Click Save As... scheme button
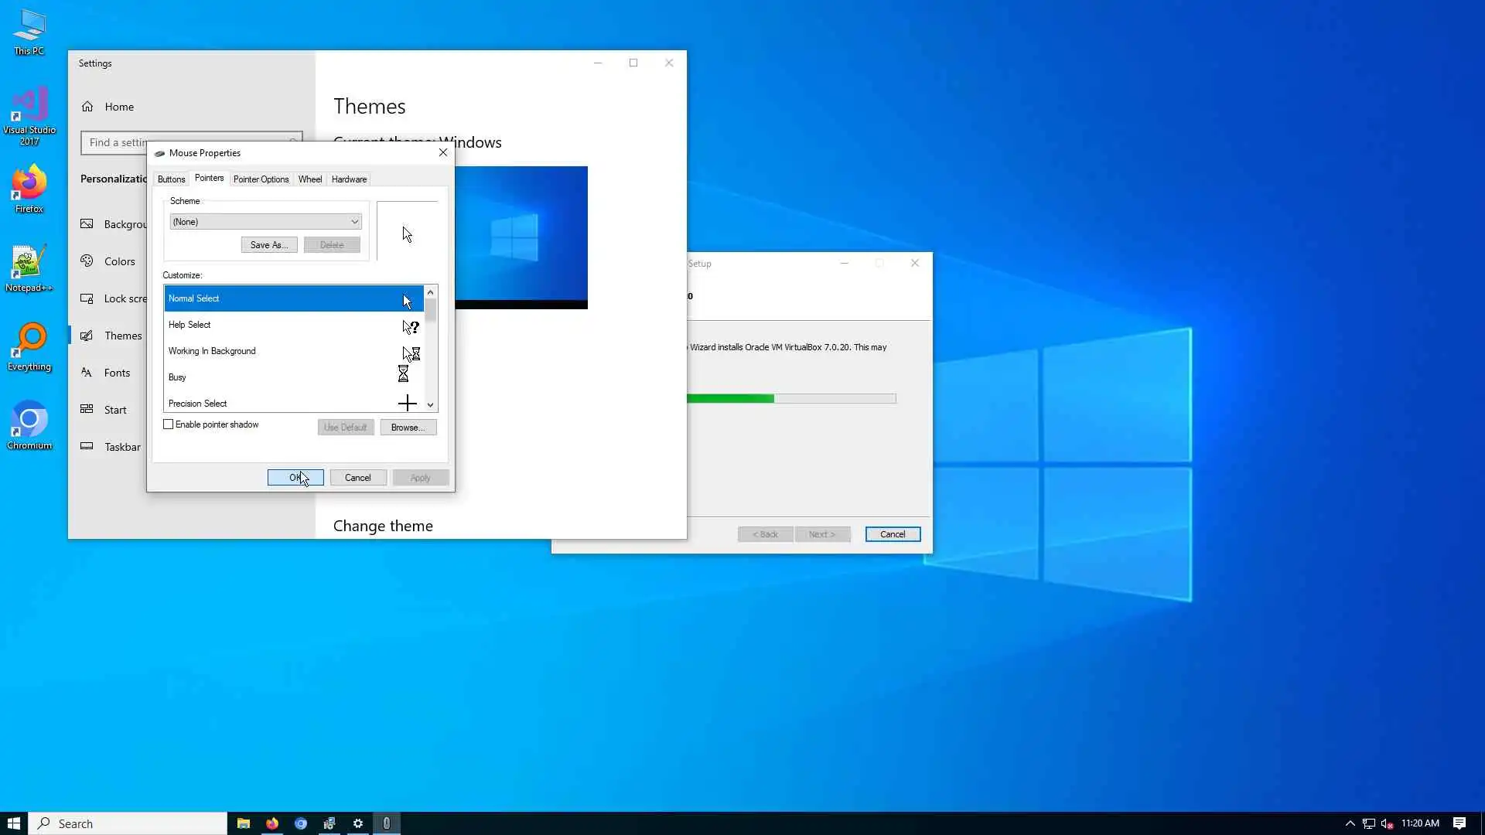Viewport: 1485px width, 835px height. click(x=268, y=245)
